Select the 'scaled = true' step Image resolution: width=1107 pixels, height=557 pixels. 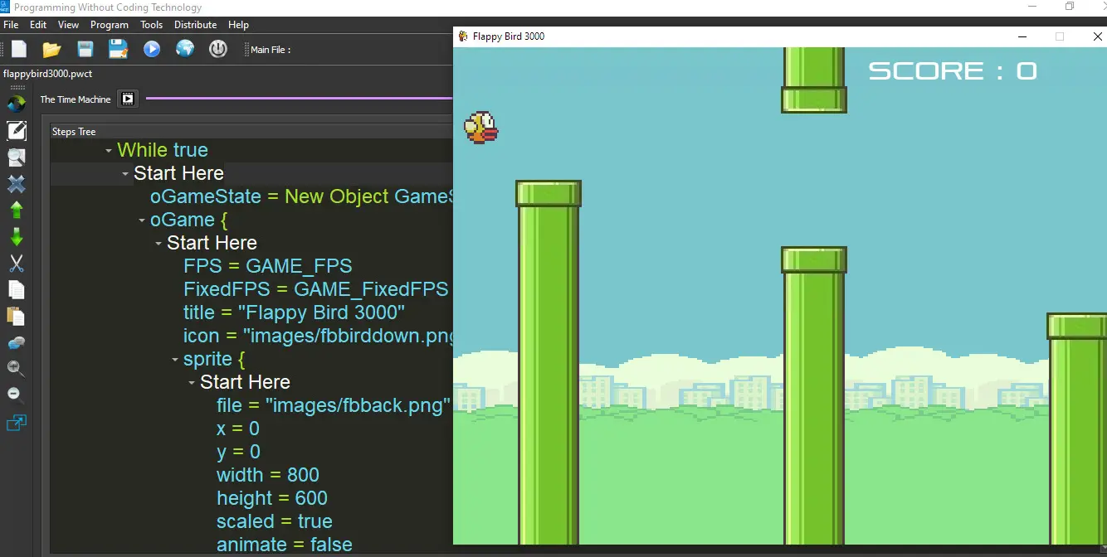tap(274, 521)
